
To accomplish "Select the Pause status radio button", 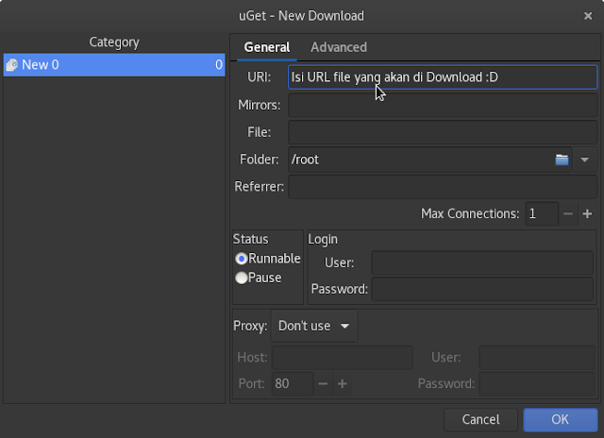I will (242, 278).
